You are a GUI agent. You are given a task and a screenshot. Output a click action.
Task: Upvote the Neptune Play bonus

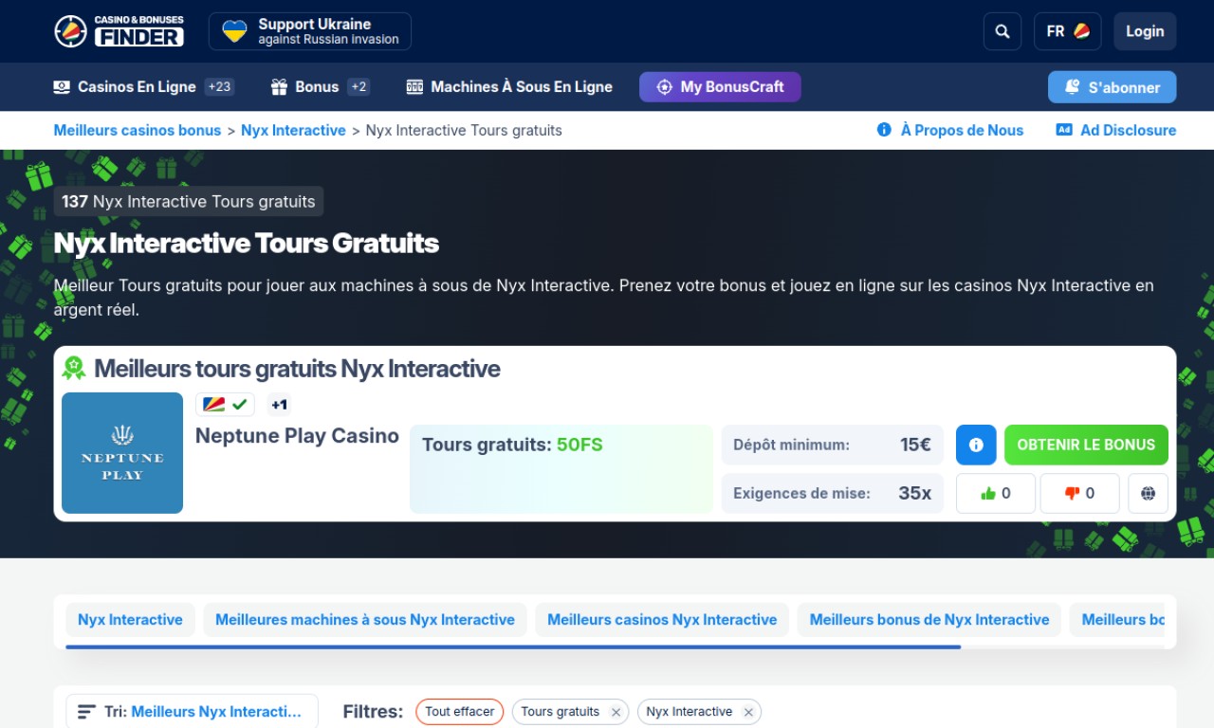(x=996, y=493)
